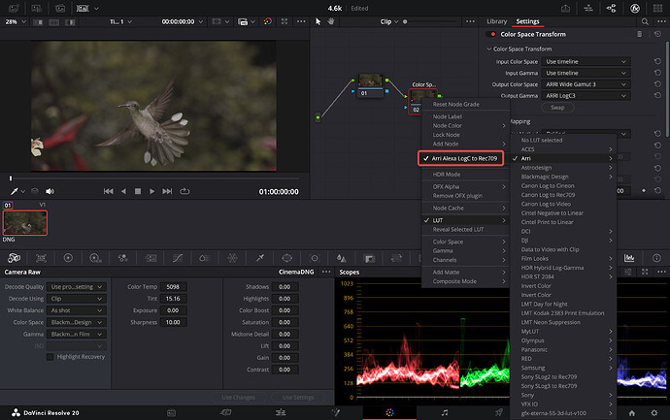670x420 pixels.
Task: Stop playback
Action: coord(138,191)
